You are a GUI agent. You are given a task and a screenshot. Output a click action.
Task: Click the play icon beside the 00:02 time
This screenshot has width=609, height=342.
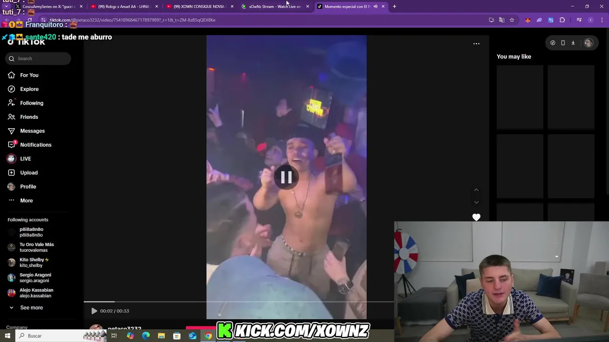click(94, 311)
